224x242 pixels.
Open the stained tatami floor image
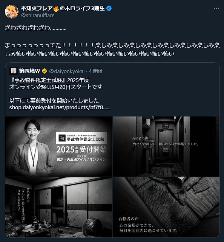click(x=166, y=207)
